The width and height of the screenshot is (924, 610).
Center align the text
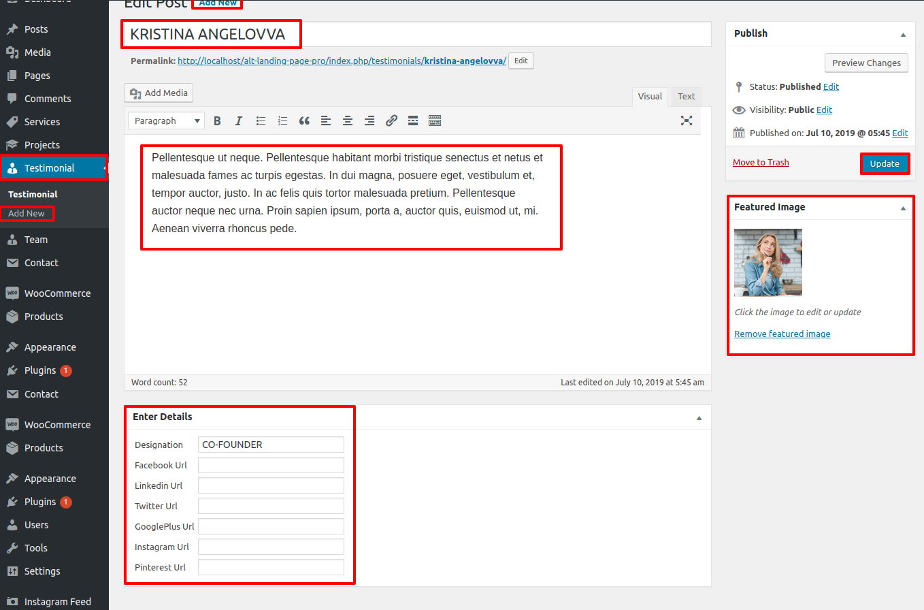(348, 121)
